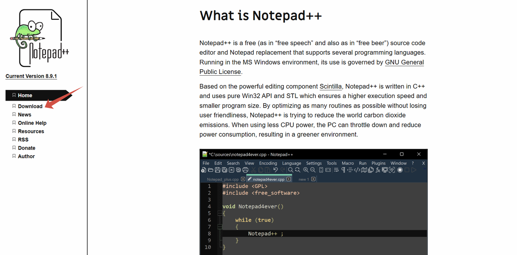Image resolution: width=517 pixels, height=255 pixels.
Task: Click the New file toolbar icon
Action: pyautogui.click(x=203, y=170)
